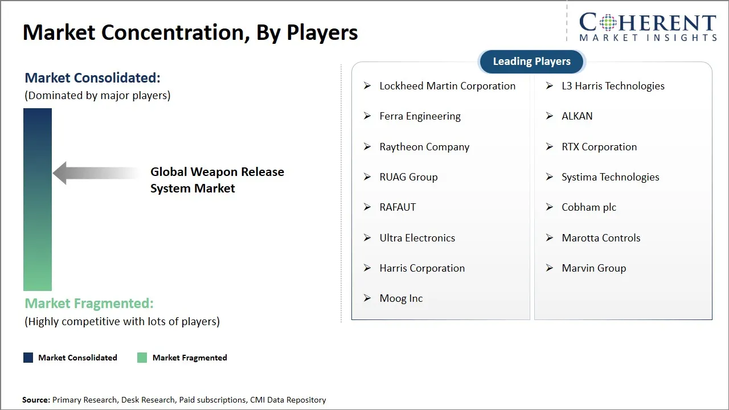Select the Market Consolidated heading
This screenshot has width=729, height=410.
click(x=92, y=77)
